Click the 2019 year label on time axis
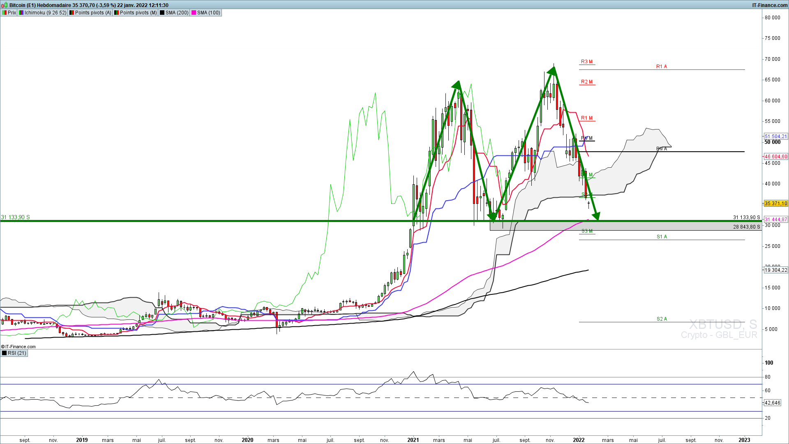This screenshot has height=444, width=789. 82,440
